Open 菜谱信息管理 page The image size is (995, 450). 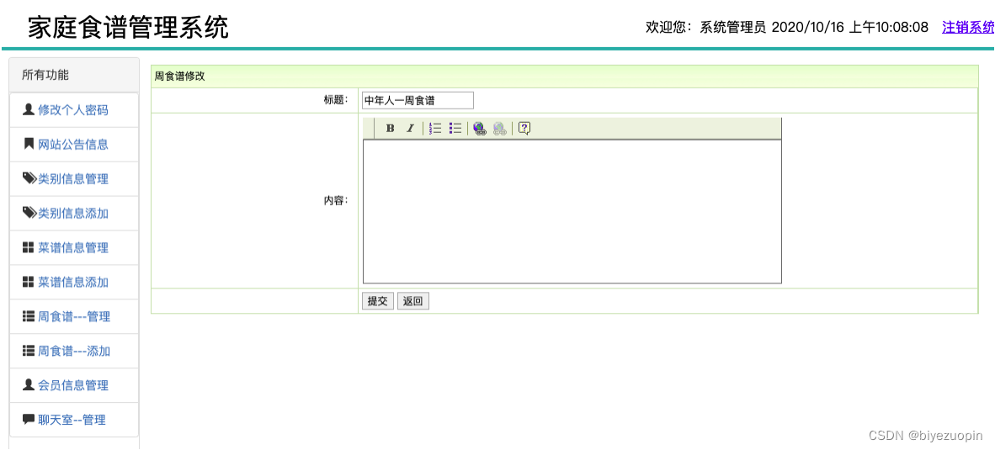coord(74,248)
